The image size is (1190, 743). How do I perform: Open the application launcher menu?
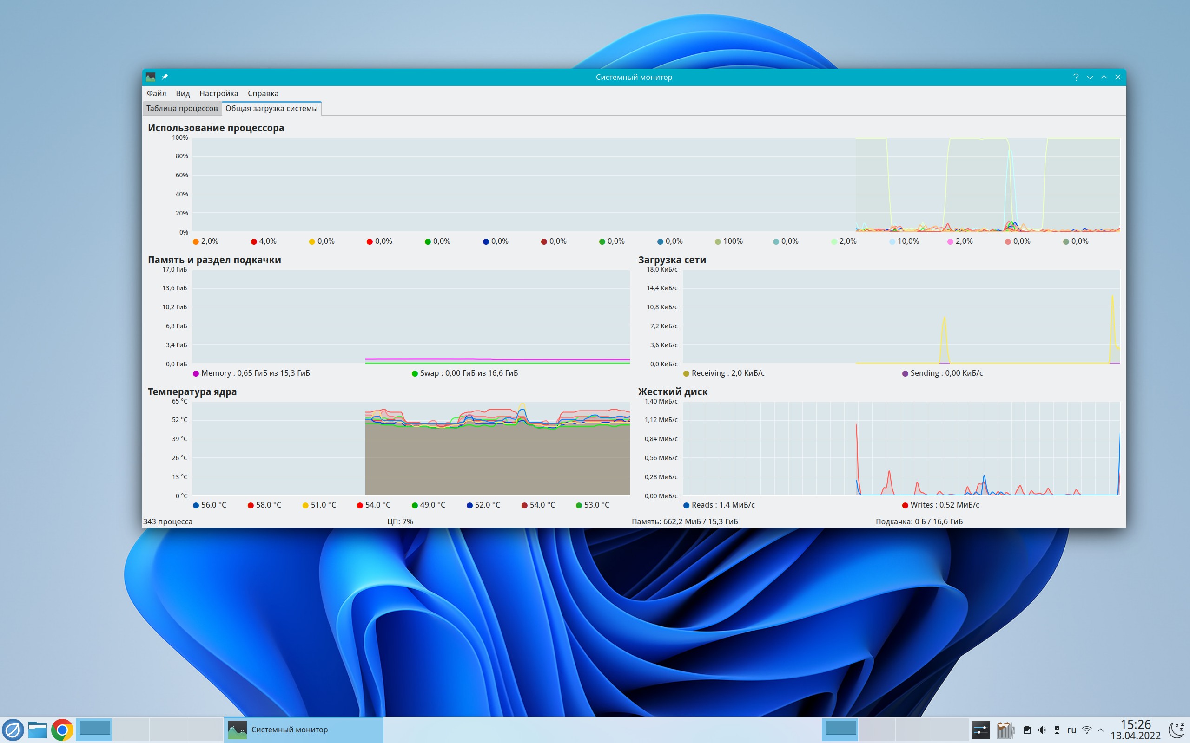[x=13, y=730]
